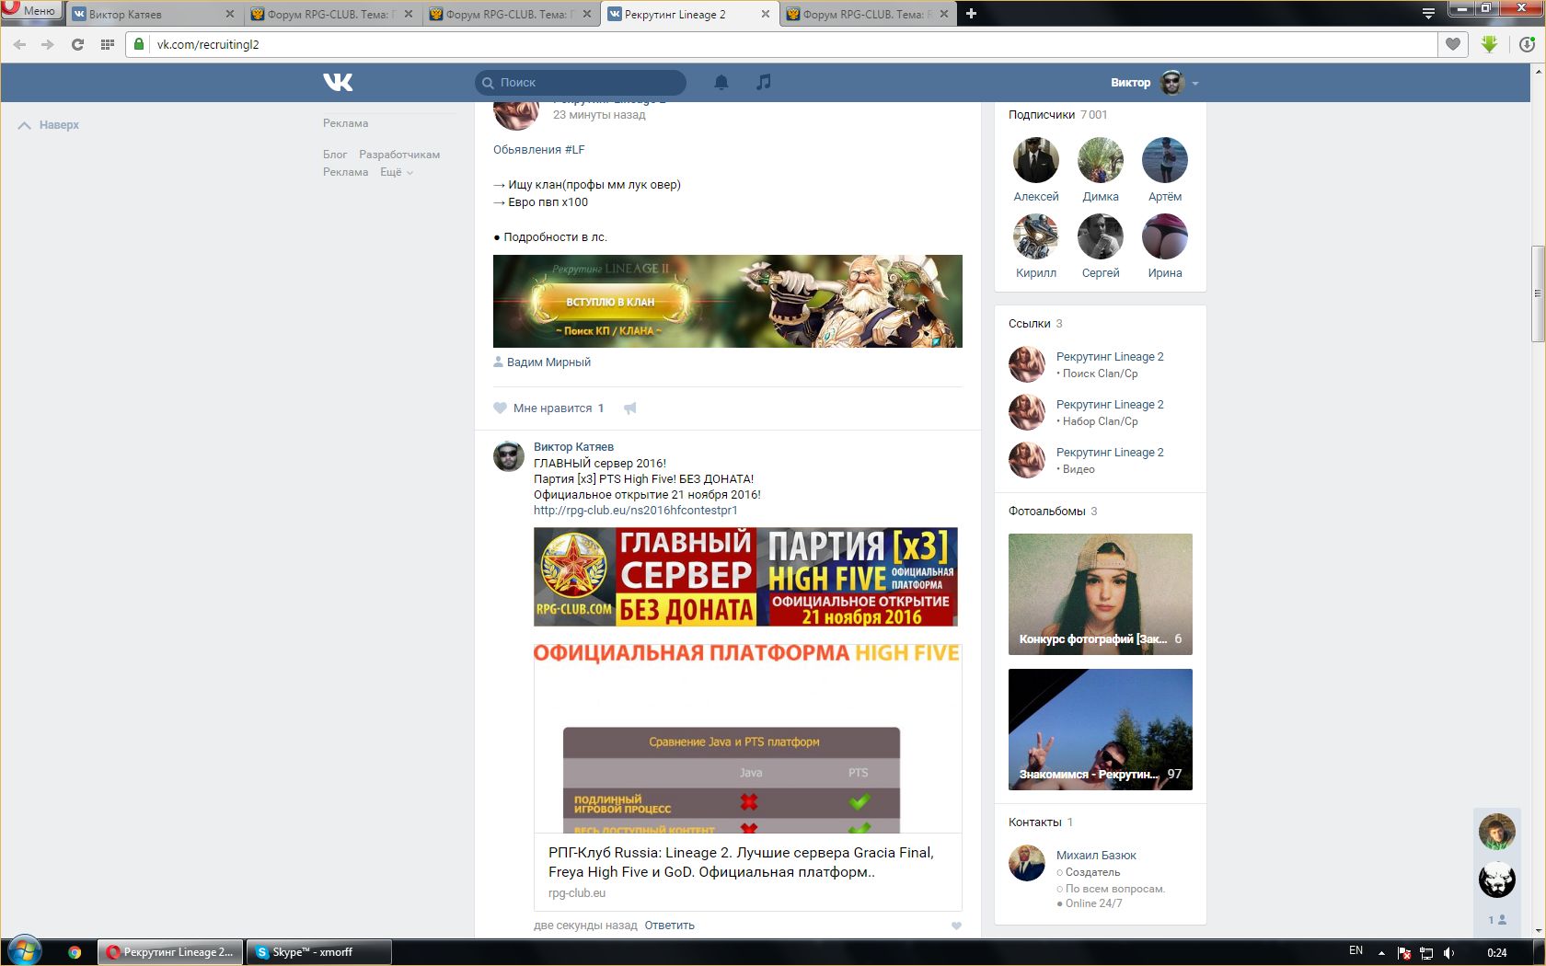Screen dimensions: 1546x966
Task: Click the VK search field
Action: coord(581,82)
